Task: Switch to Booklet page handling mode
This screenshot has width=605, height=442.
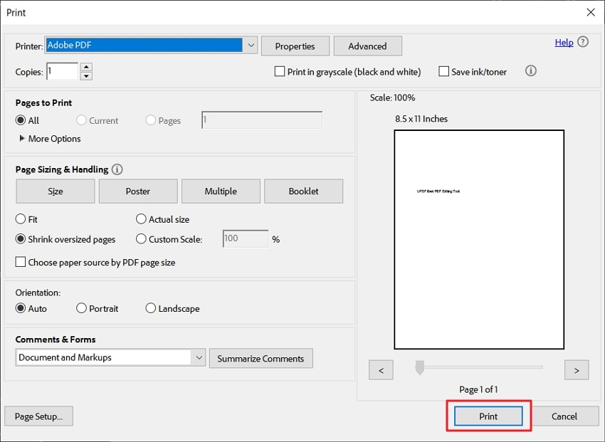Action: (x=303, y=191)
